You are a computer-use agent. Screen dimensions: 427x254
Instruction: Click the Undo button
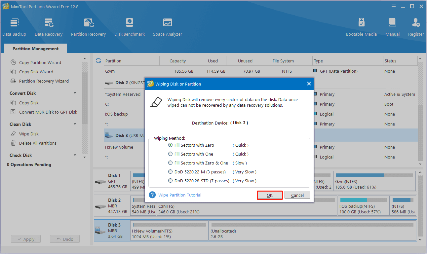tap(65, 239)
